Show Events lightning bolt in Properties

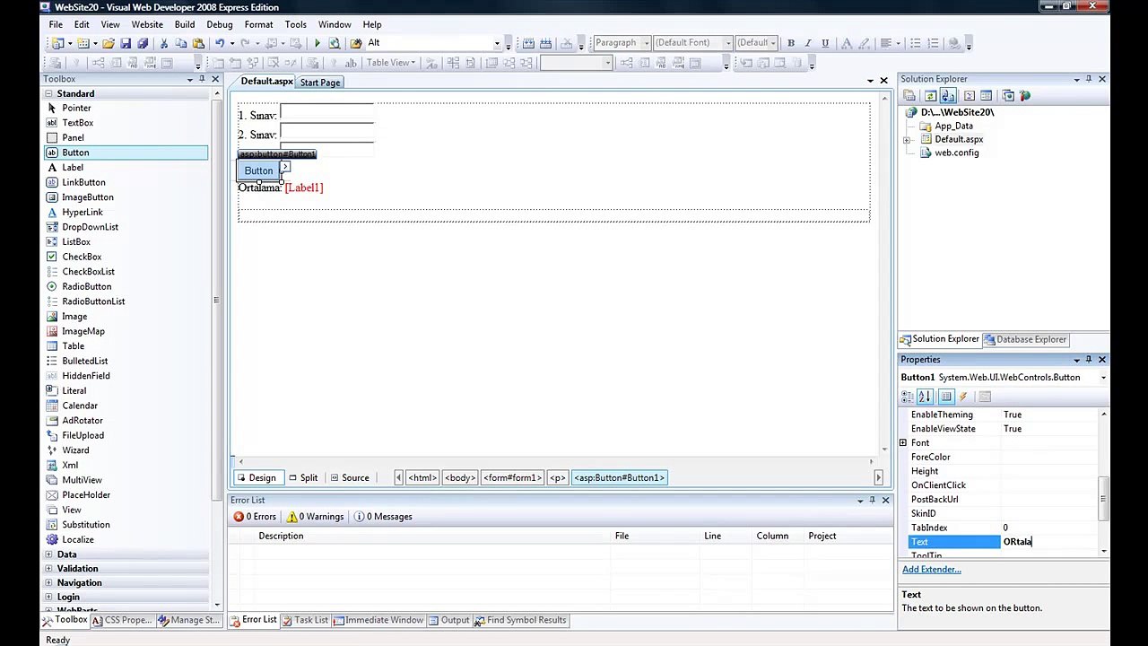tap(963, 397)
